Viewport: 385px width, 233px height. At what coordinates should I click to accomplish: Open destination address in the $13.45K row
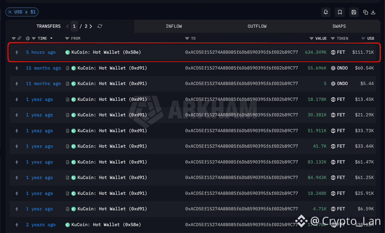coord(241,99)
